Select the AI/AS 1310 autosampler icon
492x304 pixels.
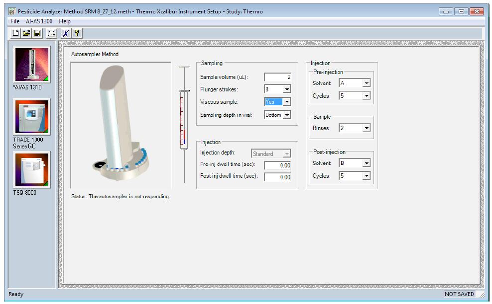[32, 65]
